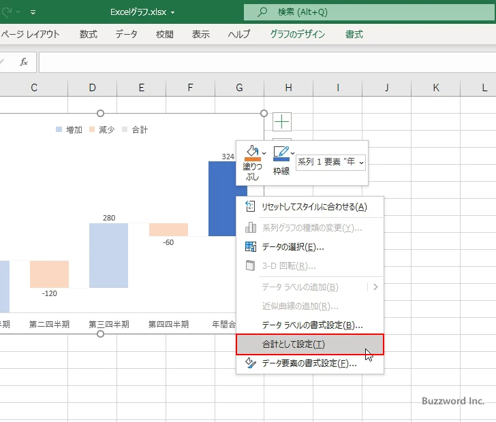Open the ヘルプ ribbon tab
The width and height of the screenshot is (496, 422).
(x=239, y=34)
